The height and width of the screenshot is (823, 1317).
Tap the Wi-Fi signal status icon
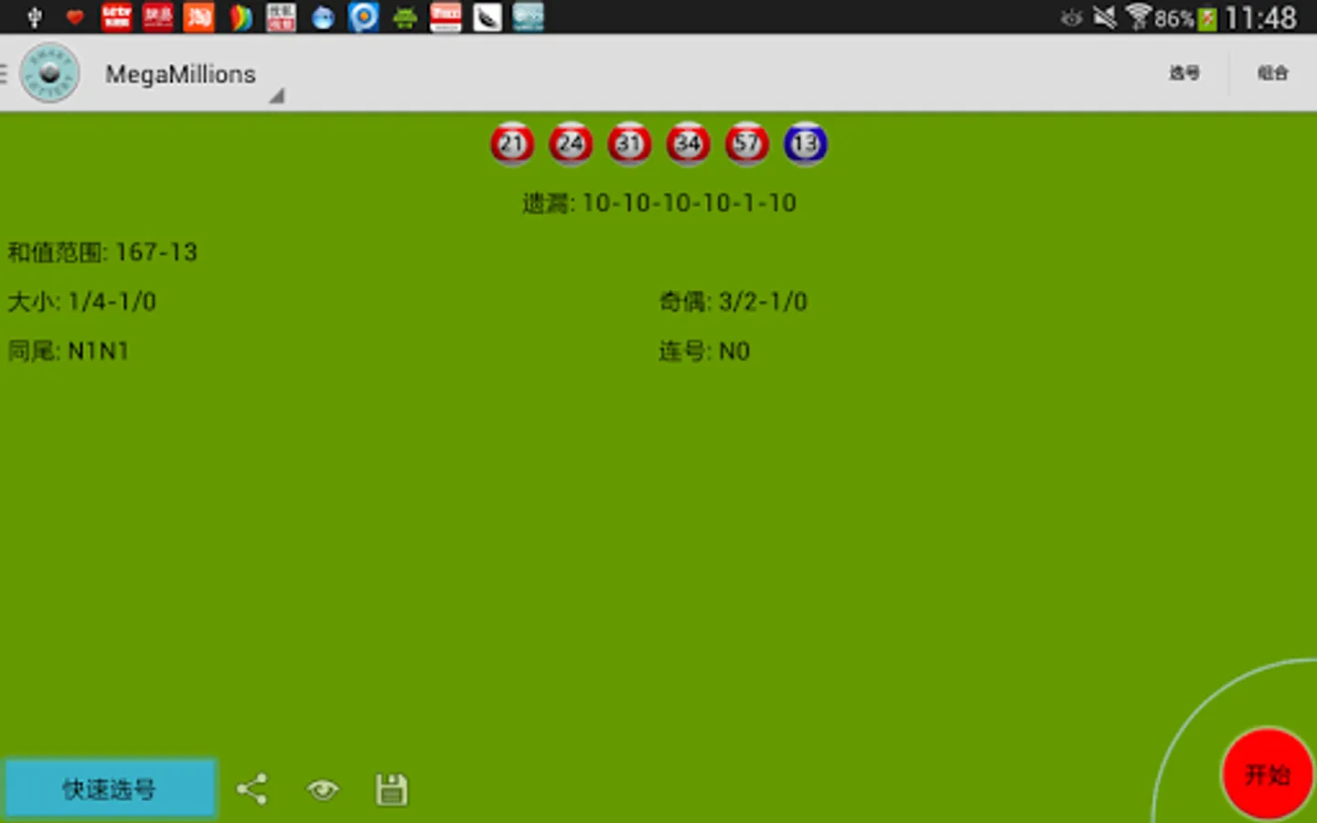point(1138,17)
